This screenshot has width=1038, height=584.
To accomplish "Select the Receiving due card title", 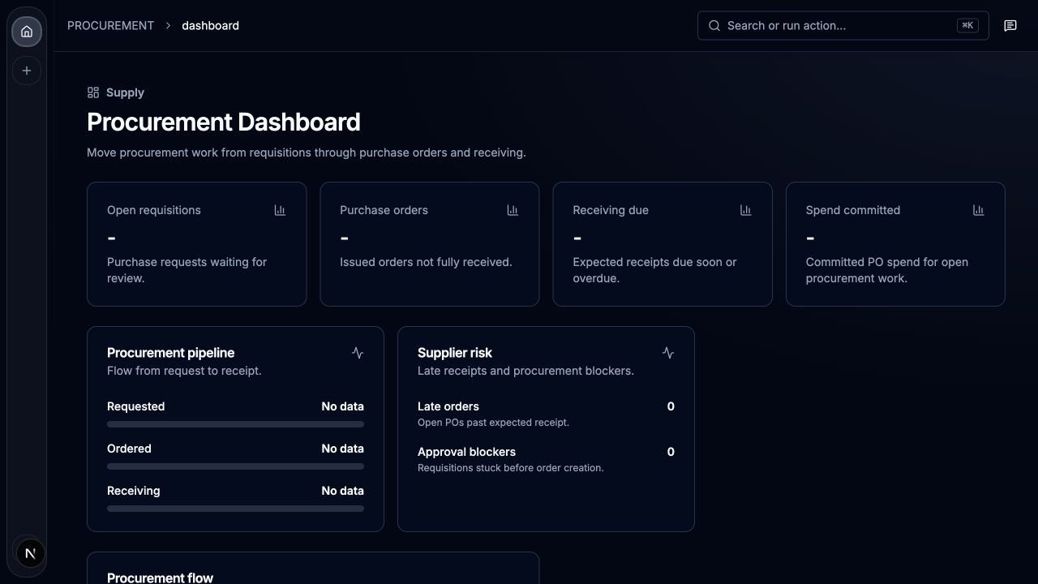I will point(611,210).
